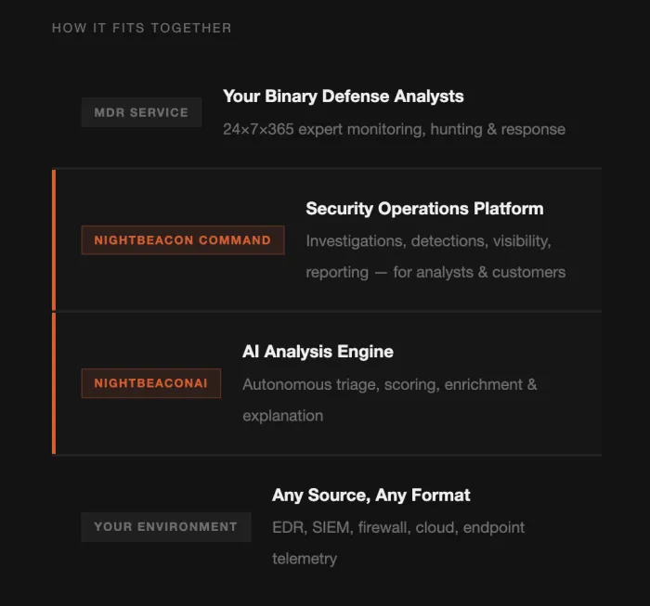Click the 'Investigations, detections, visibility' text line
This screenshot has width=650, height=606.
click(x=428, y=241)
